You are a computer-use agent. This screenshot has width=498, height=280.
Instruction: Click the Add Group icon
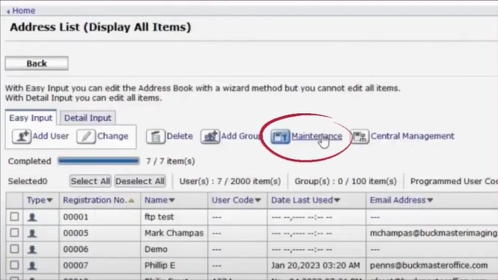click(x=210, y=136)
